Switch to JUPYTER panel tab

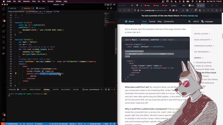55,90
